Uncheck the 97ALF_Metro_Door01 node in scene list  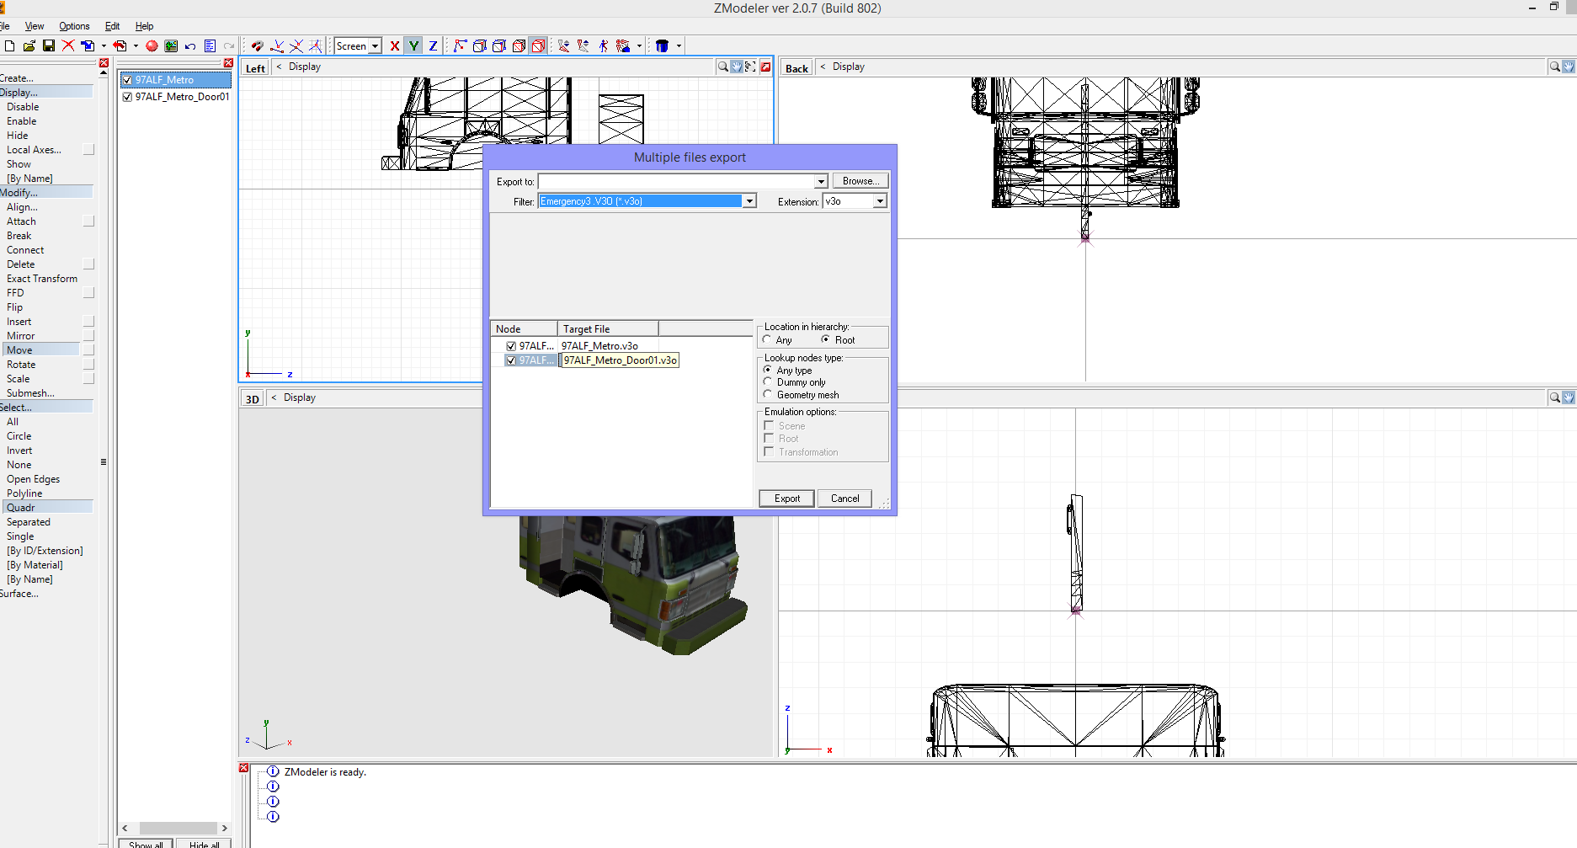[x=127, y=96]
